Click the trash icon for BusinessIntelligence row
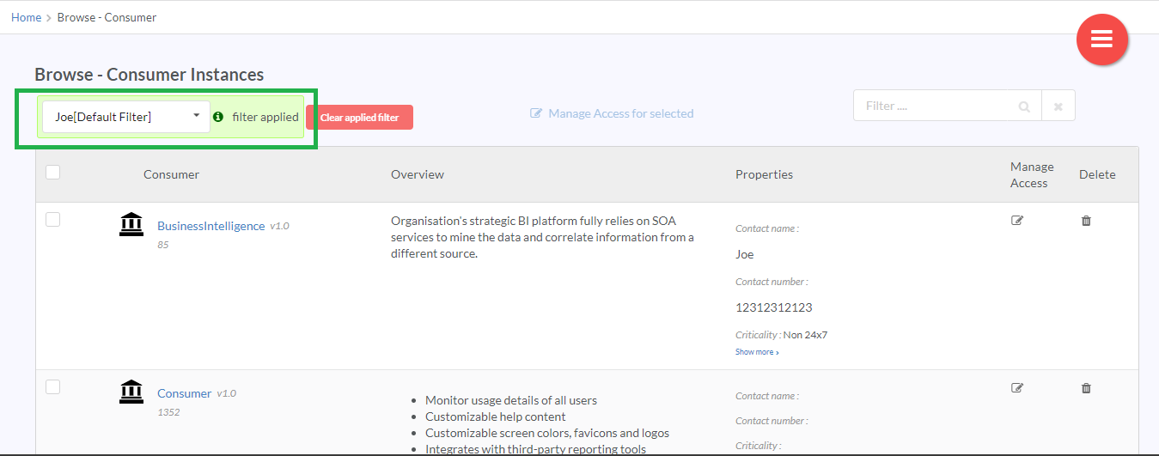Screen dimensions: 1159x456 (1086, 221)
